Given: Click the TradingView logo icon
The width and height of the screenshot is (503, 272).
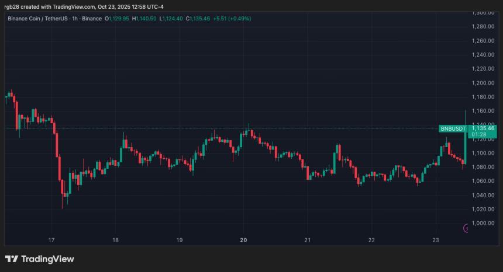Looking at the screenshot, I should (12, 259).
